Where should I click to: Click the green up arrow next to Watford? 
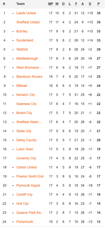13,49
